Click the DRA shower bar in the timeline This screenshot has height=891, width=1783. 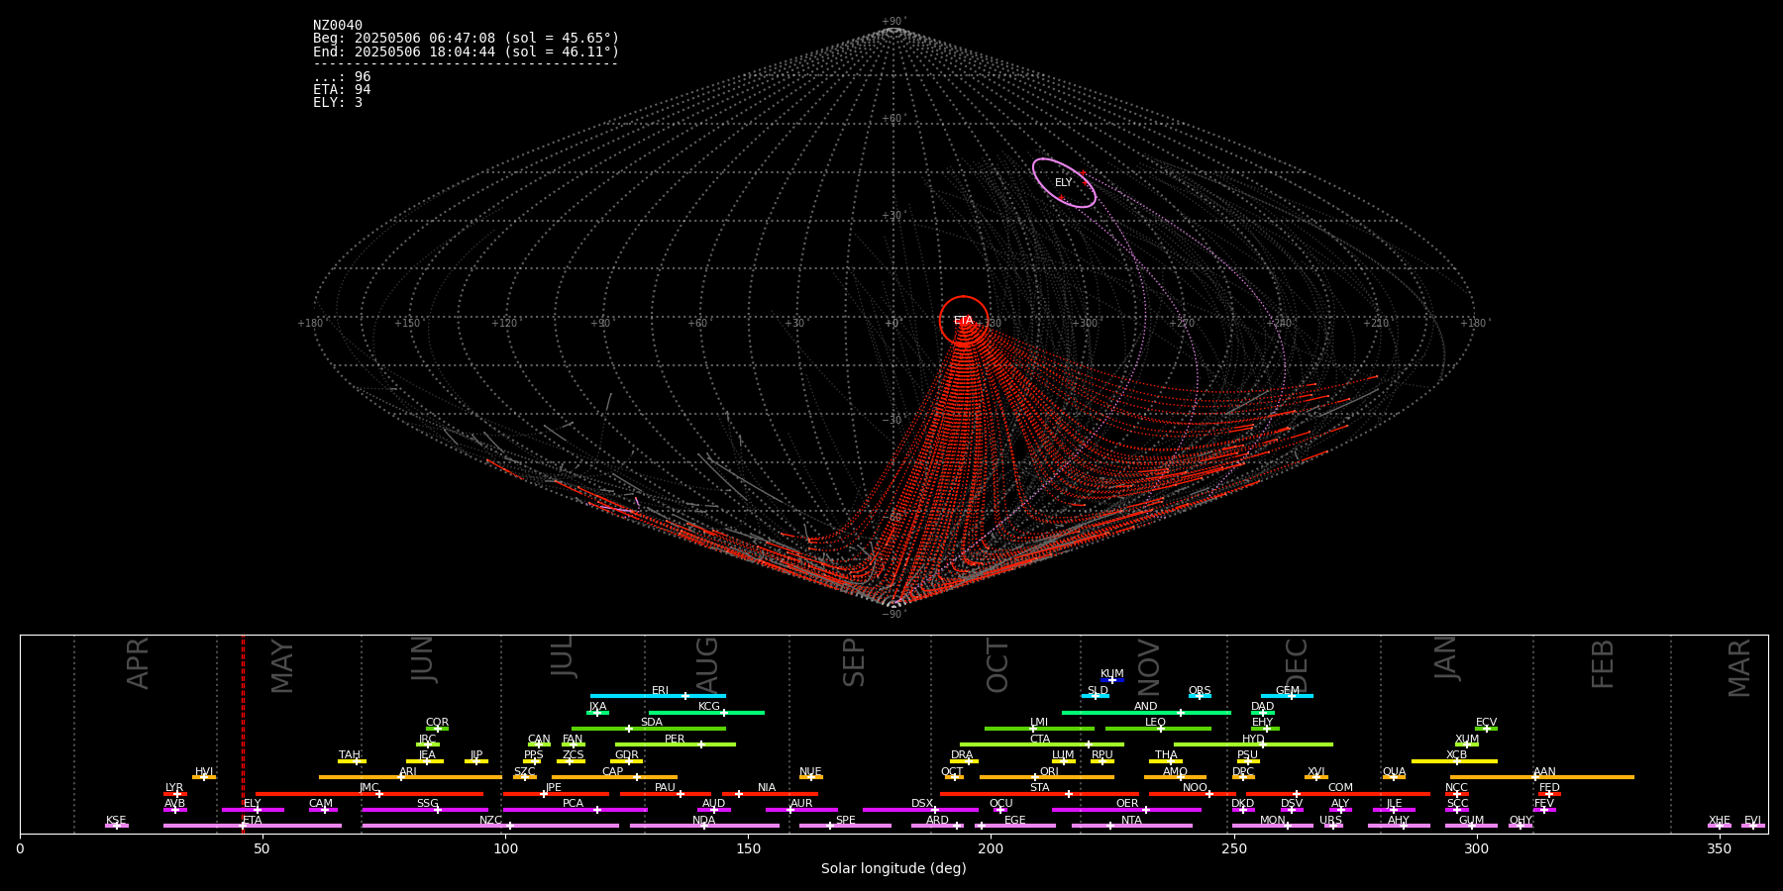pos(964,761)
